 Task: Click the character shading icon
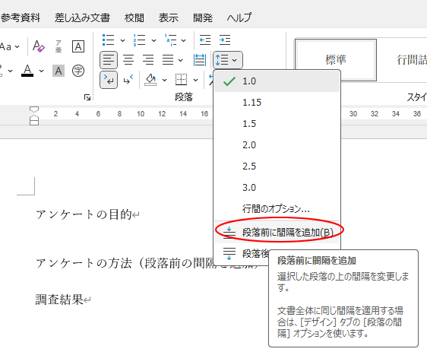point(59,71)
